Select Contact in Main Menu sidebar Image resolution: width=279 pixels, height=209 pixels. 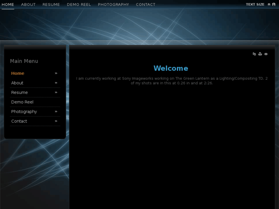[x=19, y=121]
